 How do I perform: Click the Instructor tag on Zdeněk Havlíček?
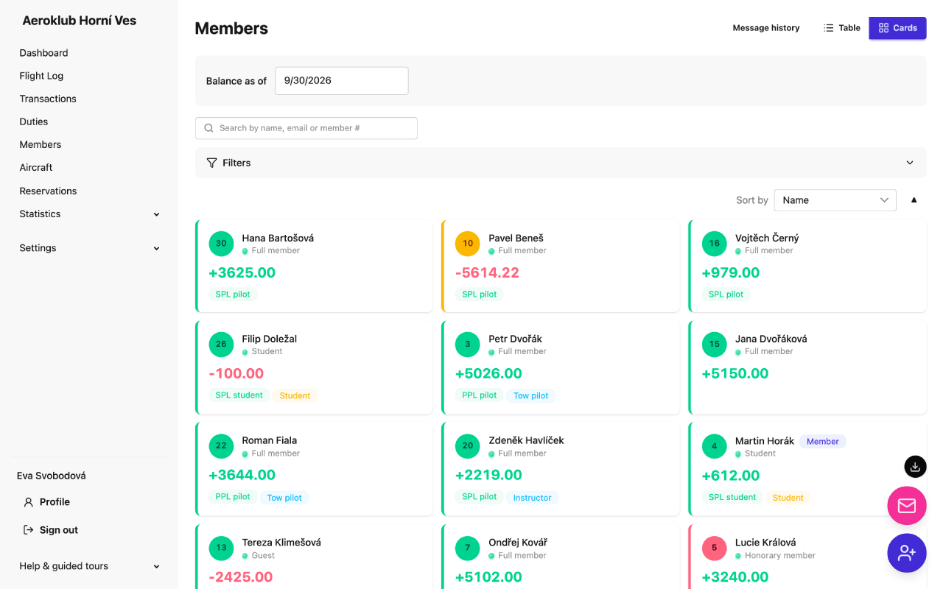[x=533, y=498]
